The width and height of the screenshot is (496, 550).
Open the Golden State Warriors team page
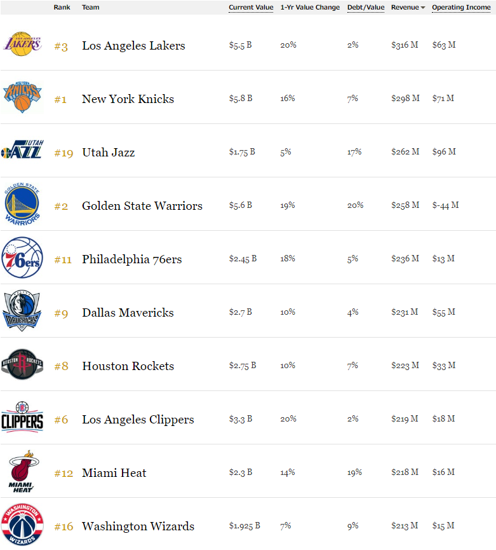tap(141, 206)
